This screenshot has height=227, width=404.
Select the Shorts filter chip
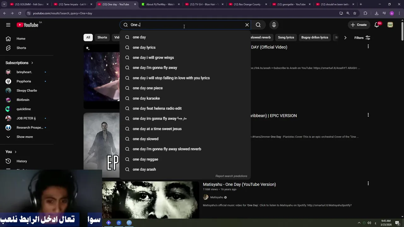[x=102, y=37]
